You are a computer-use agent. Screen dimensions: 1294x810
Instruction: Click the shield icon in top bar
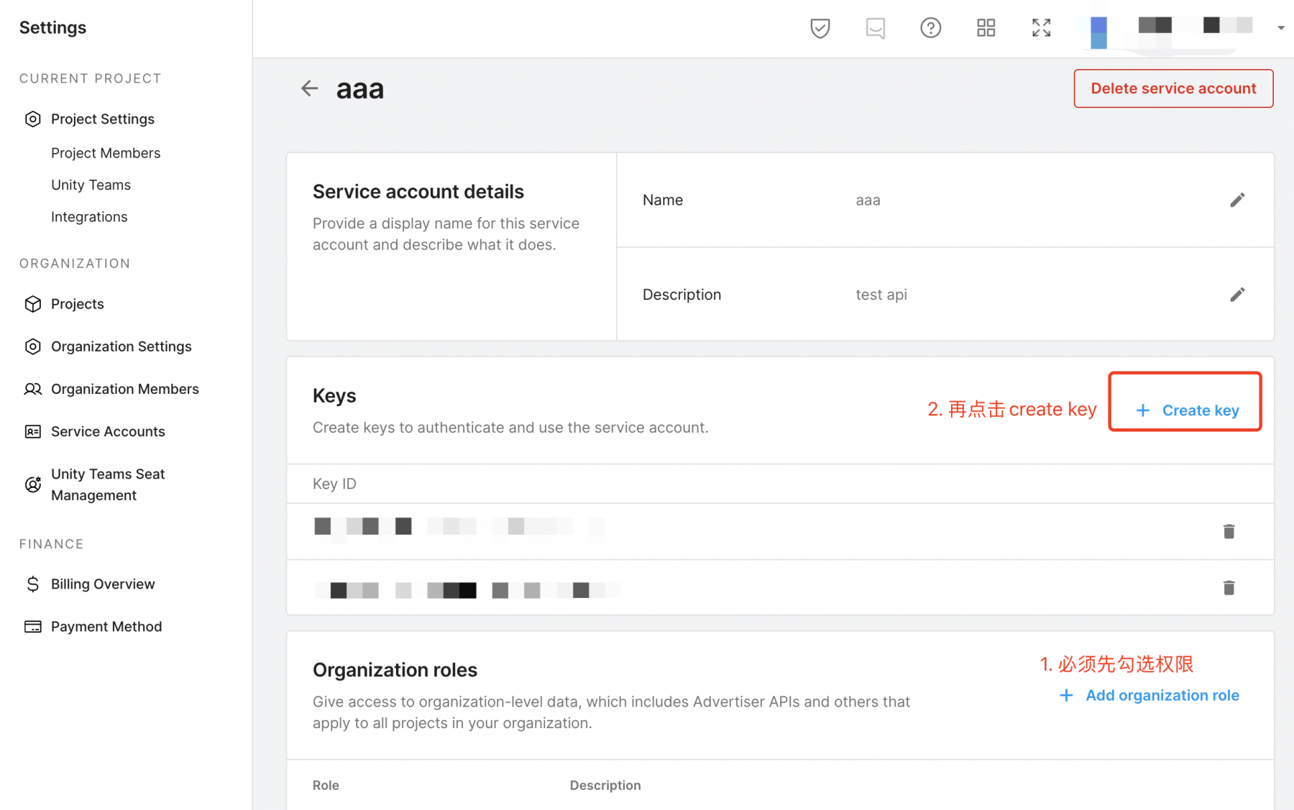(820, 28)
